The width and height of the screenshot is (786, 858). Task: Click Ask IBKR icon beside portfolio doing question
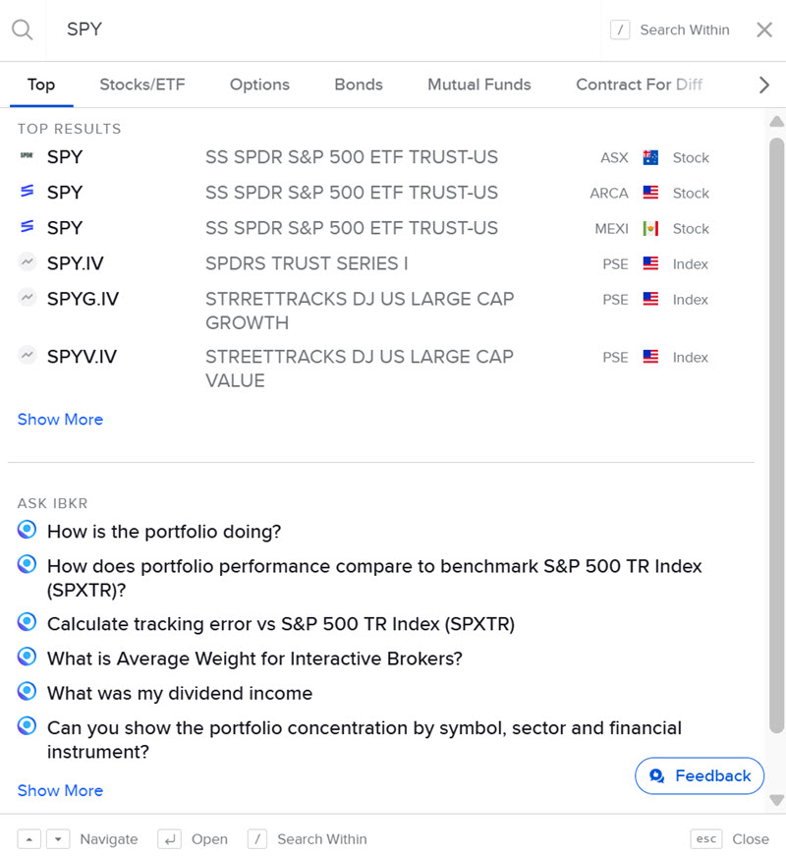(27, 530)
